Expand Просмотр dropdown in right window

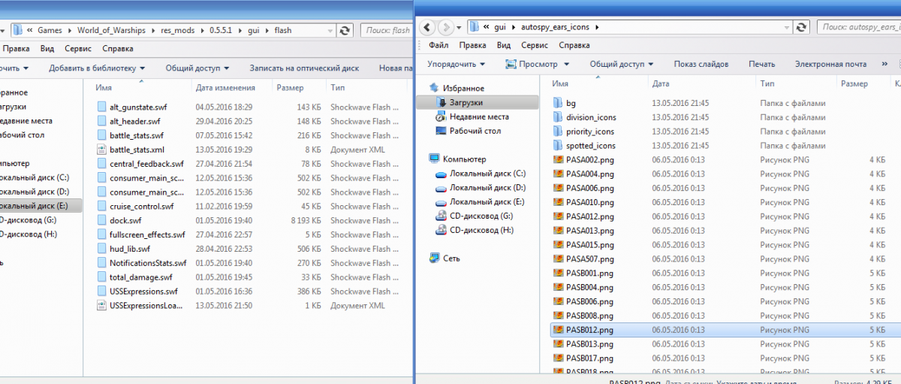(565, 65)
